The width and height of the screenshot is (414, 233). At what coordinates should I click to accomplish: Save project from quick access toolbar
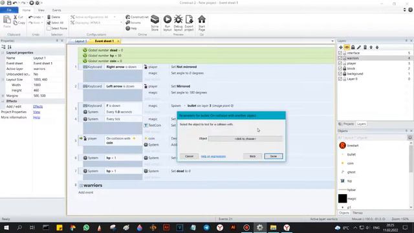point(9,3)
